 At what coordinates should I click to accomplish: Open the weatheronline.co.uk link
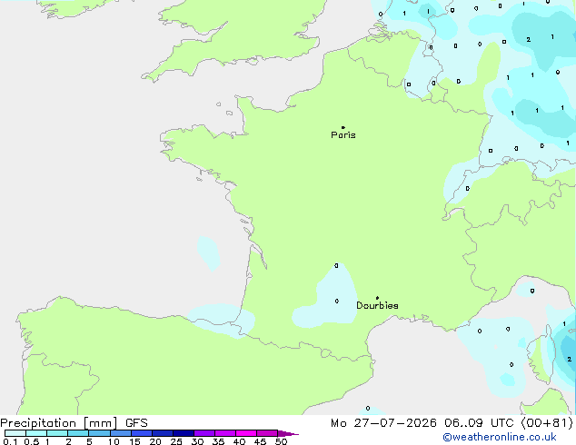[500, 437]
